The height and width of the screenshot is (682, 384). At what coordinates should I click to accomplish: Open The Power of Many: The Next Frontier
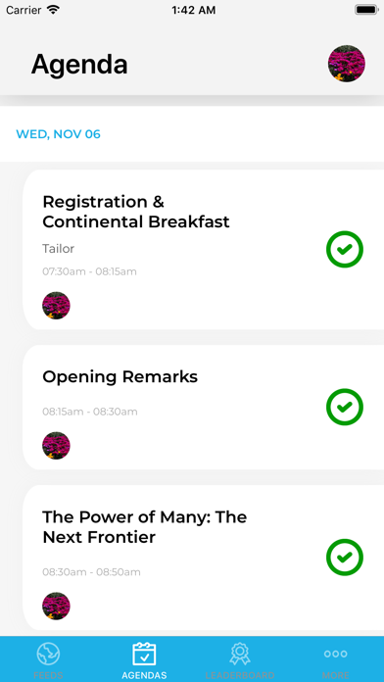pos(144,527)
